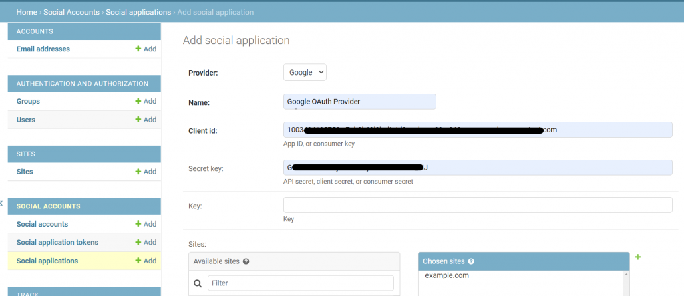This screenshot has width=684, height=296.
Task: Open Social Accounts breadcrumb link
Action: [71, 12]
